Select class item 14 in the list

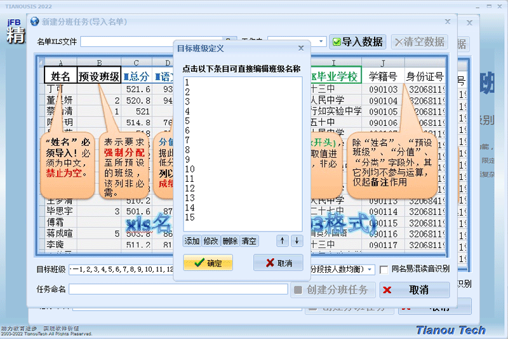(x=243, y=207)
